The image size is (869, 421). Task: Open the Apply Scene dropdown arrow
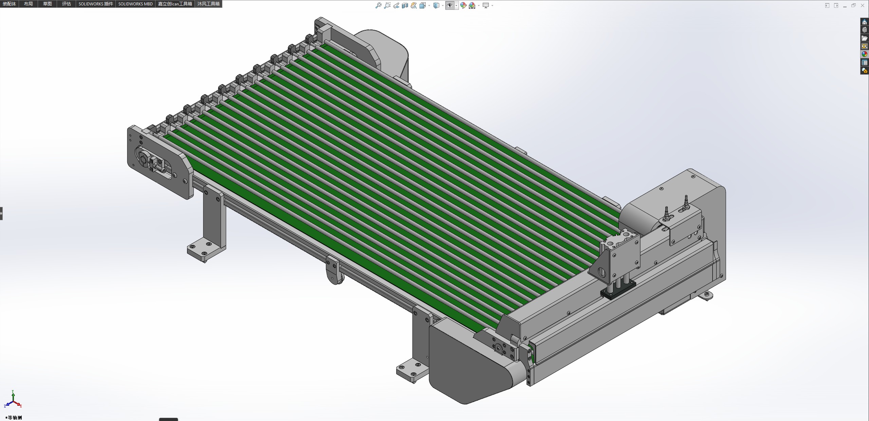pos(479,5)
